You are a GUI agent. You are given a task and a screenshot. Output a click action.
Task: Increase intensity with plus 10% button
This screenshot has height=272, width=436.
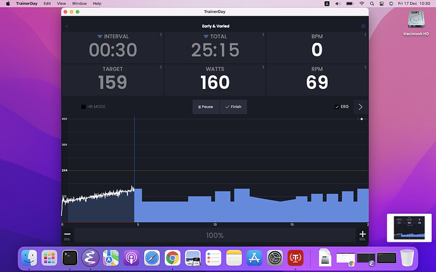[x=362, y=235]
